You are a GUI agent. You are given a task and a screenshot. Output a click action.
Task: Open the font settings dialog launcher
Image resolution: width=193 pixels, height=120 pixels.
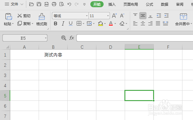click(127, 29)
